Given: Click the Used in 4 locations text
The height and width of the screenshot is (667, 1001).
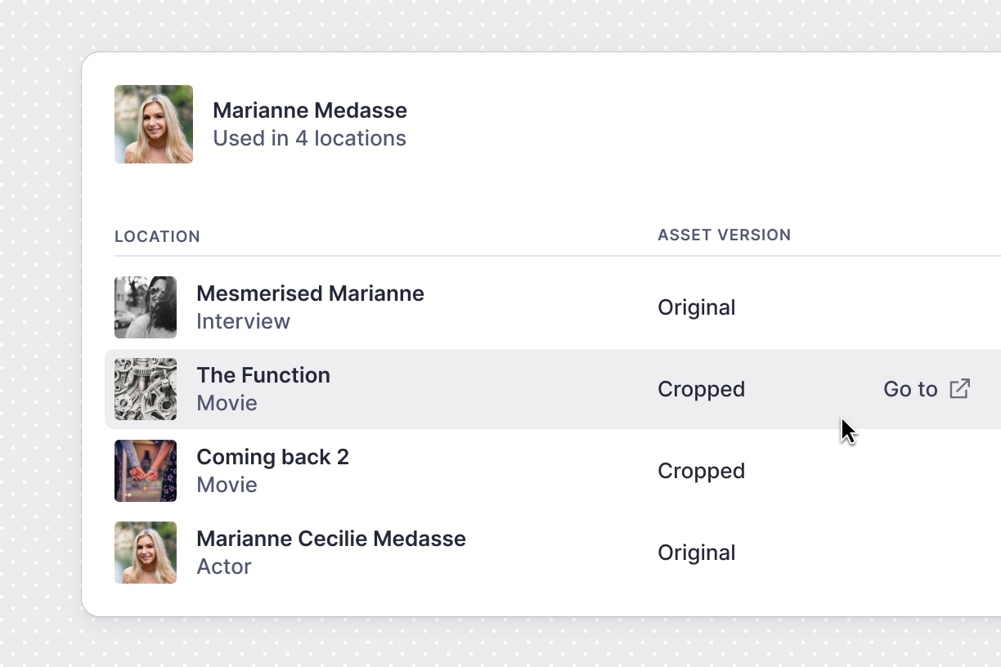Looking at the screenshot, I should click(x=309, y=138).
